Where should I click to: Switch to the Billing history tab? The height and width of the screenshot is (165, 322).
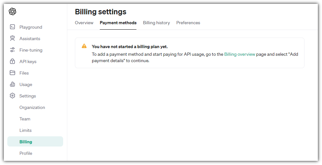pos(157,23)
